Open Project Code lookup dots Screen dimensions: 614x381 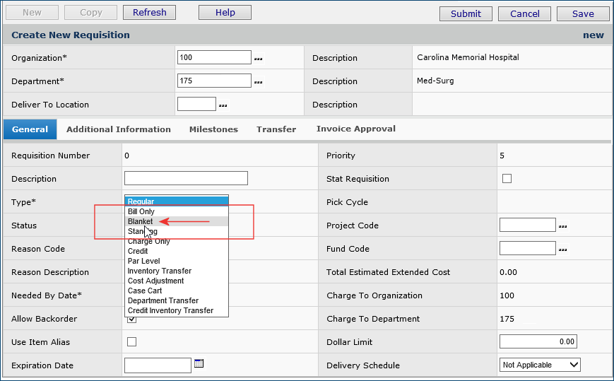(562, 226)
